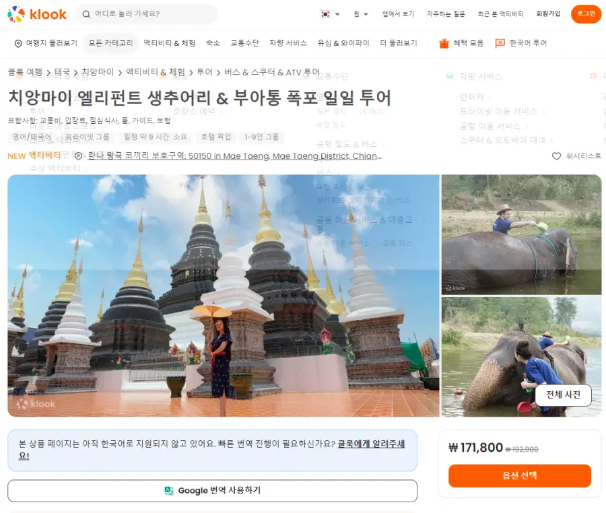Click the '영어/태국어' tag

(32, 137)
